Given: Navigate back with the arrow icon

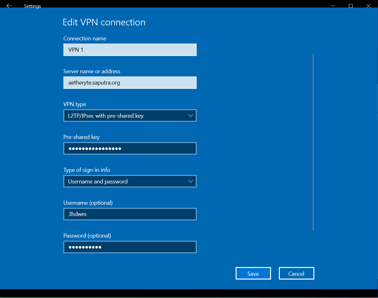Looking at the screenshot, I should [x=8, y=5].
